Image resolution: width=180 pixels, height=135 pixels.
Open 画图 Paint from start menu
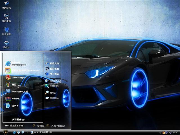(11, 84)
